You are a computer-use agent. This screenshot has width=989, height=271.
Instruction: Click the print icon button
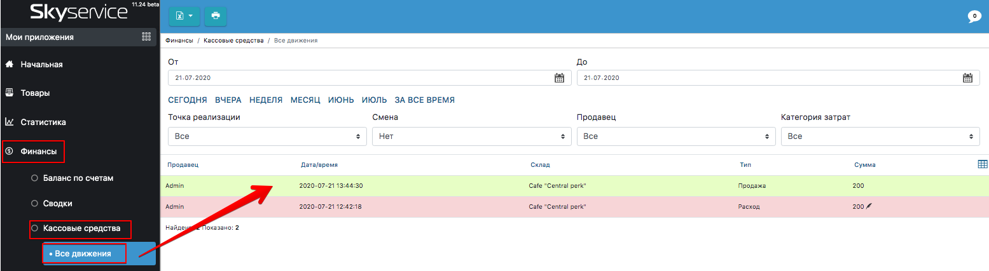(216, 15)
